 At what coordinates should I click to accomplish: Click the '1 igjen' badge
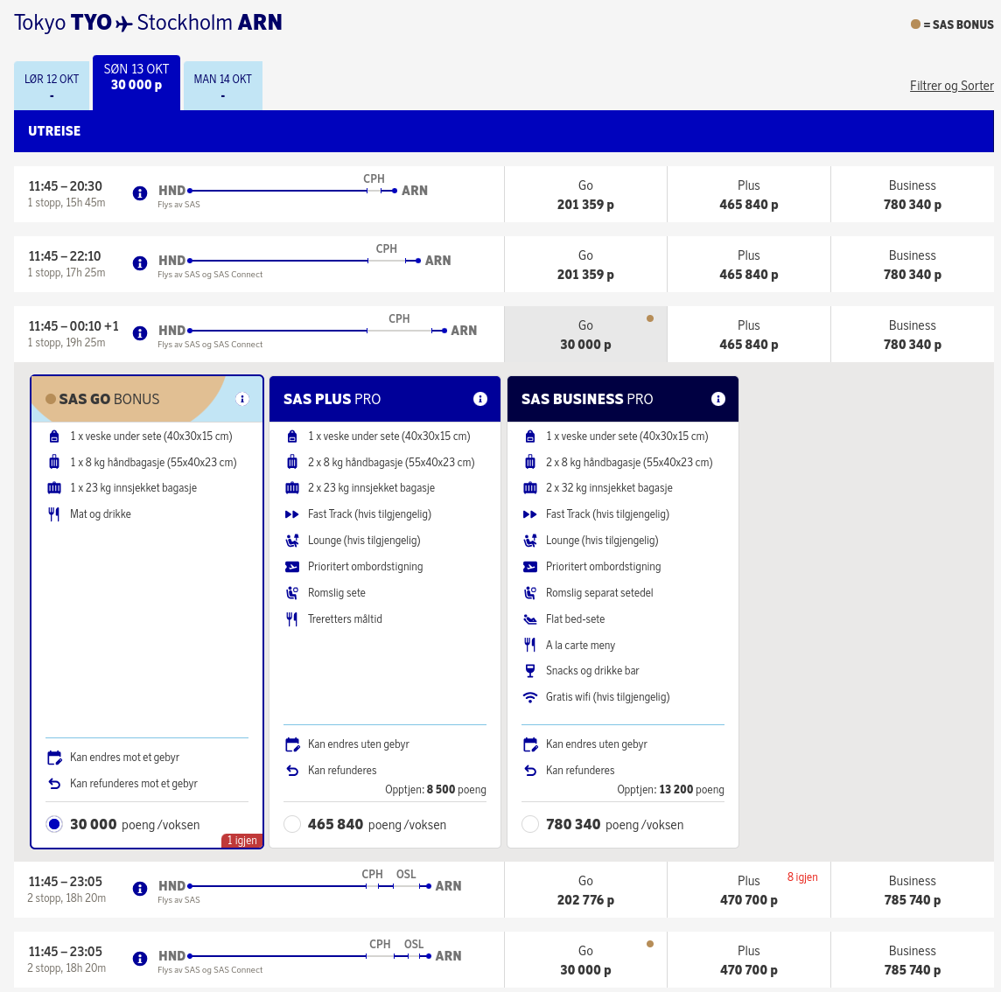(x=242, y=840)
